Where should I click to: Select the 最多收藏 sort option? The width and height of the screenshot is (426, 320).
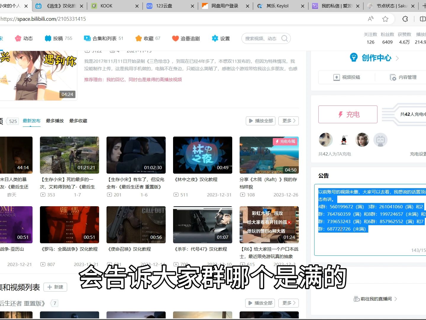(78, 121)
